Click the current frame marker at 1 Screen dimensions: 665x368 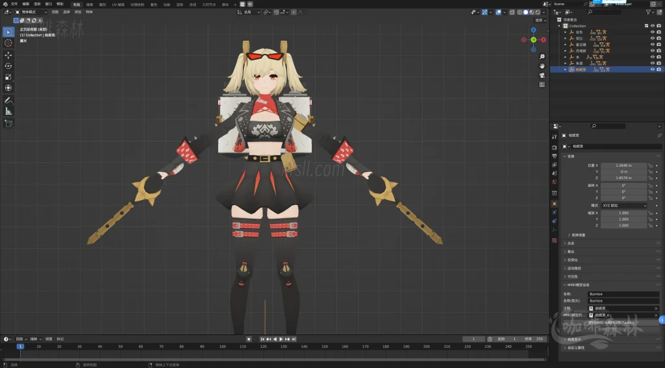20,347
